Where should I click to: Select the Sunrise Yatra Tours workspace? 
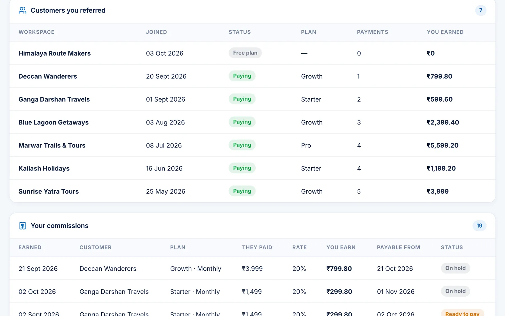[49, 192]
